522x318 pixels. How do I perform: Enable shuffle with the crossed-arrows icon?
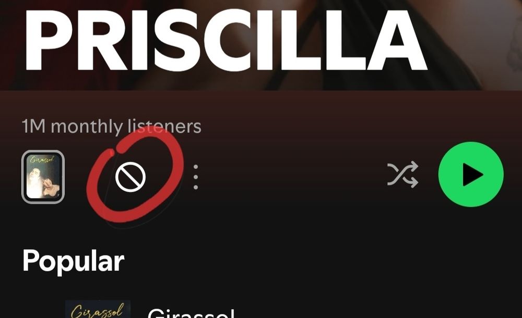point(402,175)
